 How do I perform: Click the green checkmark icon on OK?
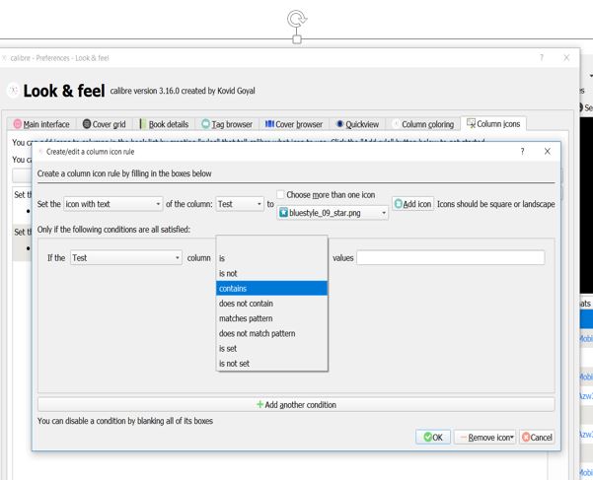pyautogui.click(x=428, y=438)
